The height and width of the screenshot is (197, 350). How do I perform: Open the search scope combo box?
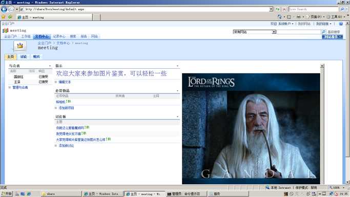coord(255,32)
